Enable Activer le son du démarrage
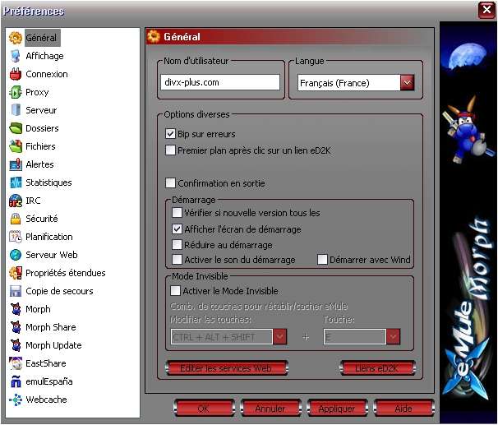This screenshot has height=425, width=498. coord(177,260)
